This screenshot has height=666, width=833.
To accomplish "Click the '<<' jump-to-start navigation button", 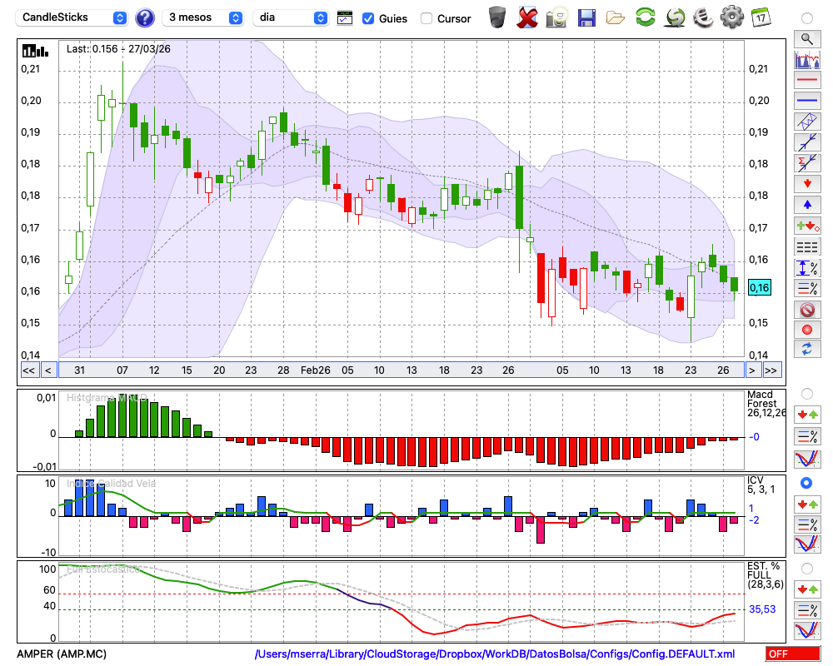I will click(x=28, y=370).
